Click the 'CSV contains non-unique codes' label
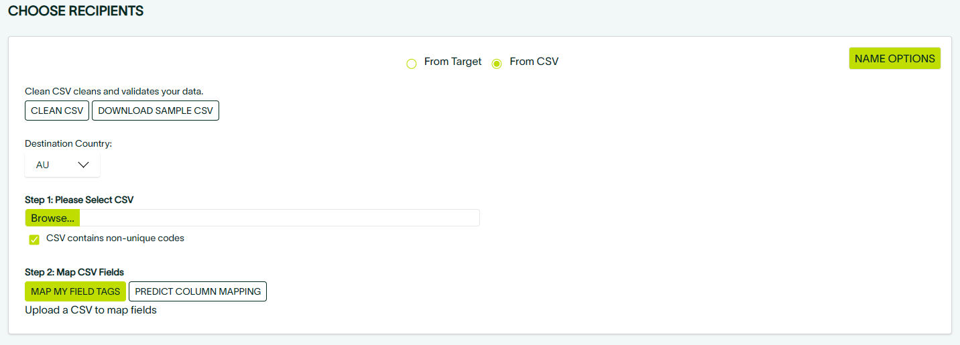 (115, 238)
